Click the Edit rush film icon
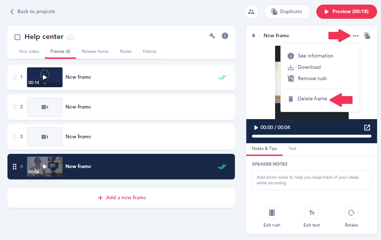Viewport: 381px width, 240px height. pyautogui.click(x=272, y=213)
